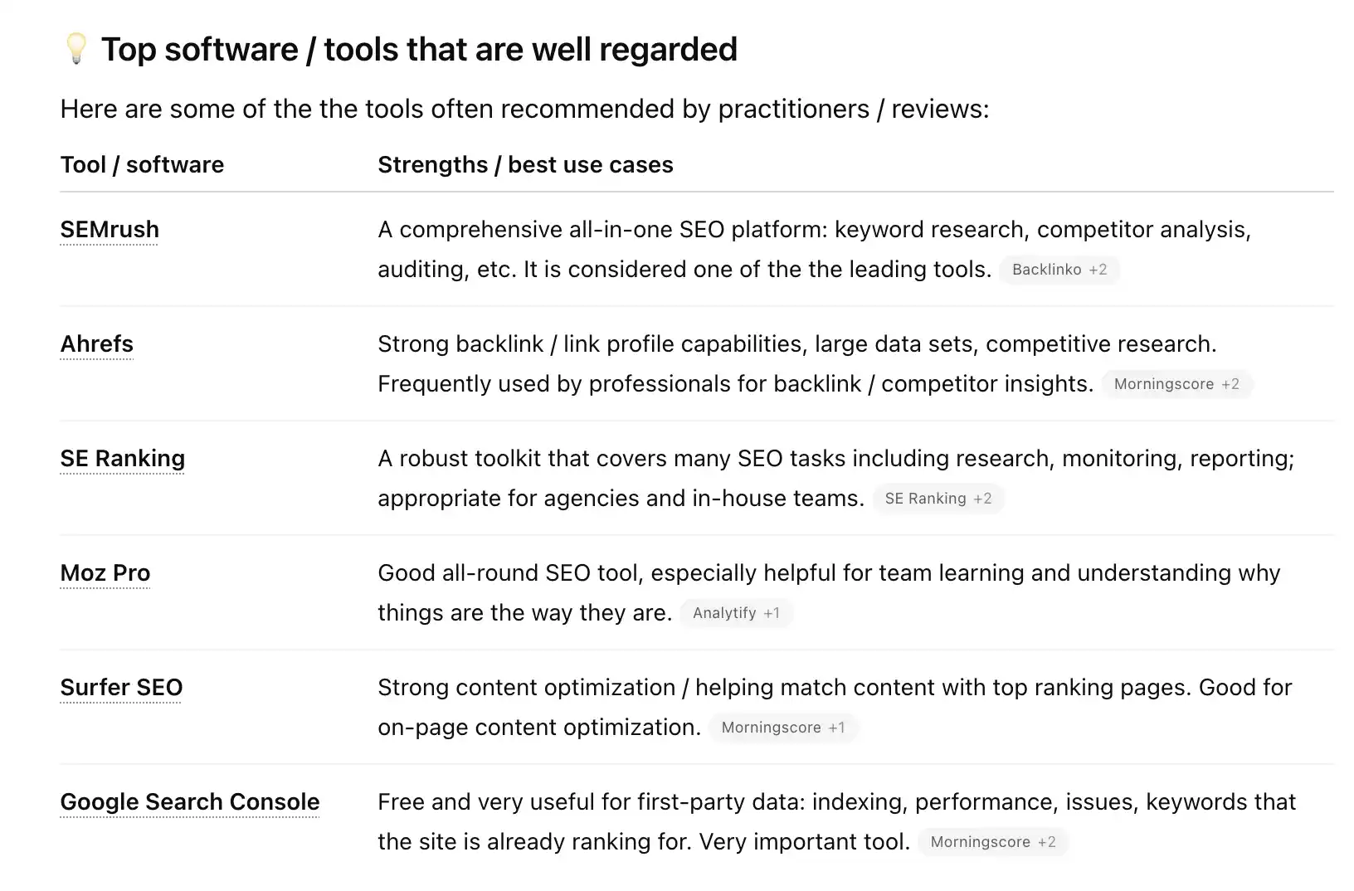Follow the SE Ranking tool name link
This screenshot has width=1354, height=891.
122,459
